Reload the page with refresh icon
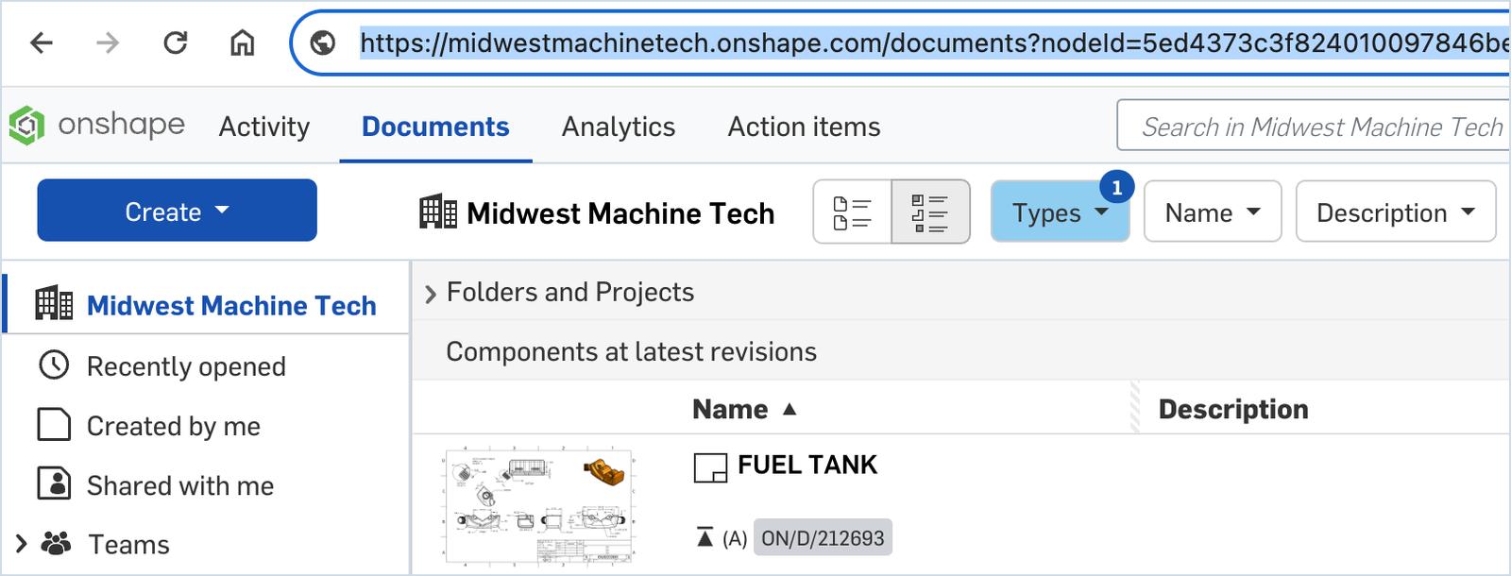 click(x=176, y=42)
